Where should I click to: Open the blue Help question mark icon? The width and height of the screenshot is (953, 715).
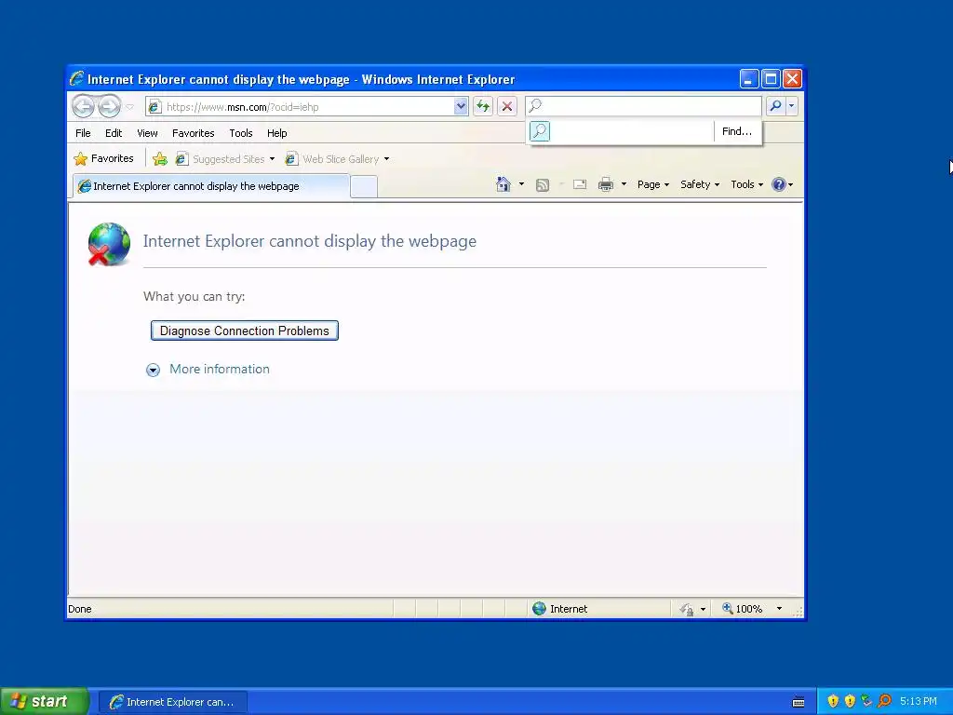coord(779,184)
